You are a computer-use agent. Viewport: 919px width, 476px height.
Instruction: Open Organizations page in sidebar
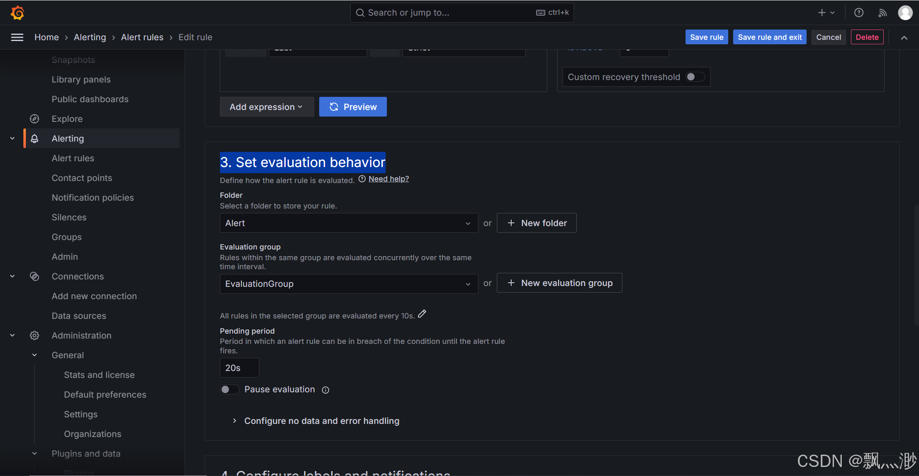tap(93, 434)
